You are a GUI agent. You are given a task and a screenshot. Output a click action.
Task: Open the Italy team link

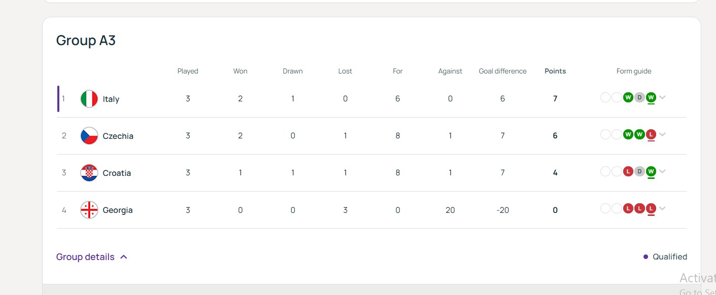click(x=111, y=99)
